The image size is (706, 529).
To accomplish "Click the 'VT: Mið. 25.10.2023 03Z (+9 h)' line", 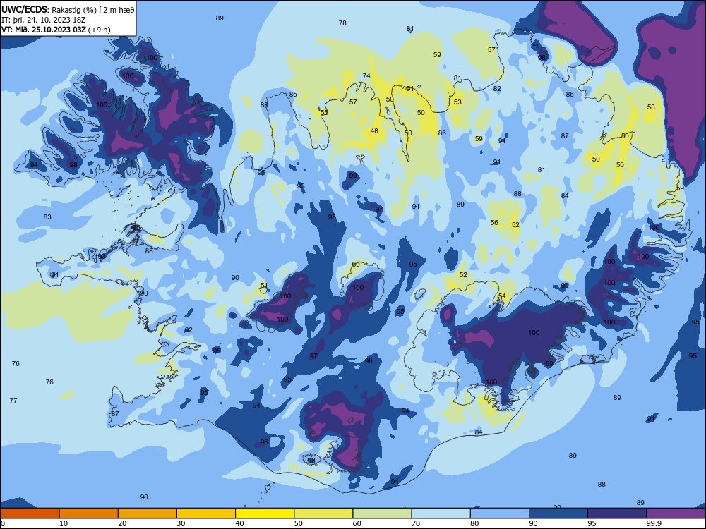I will (x=56, y=30).
